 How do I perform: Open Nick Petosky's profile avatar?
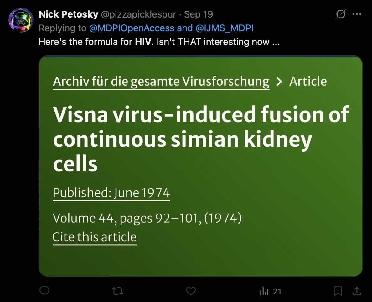pyautogui.click(x=21, y=20)
